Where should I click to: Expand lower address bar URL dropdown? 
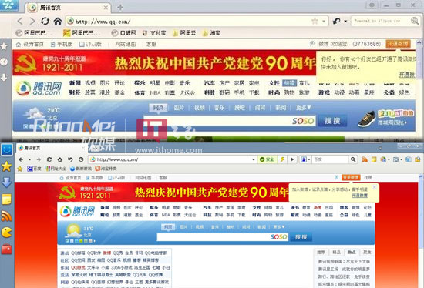[253, 159]
